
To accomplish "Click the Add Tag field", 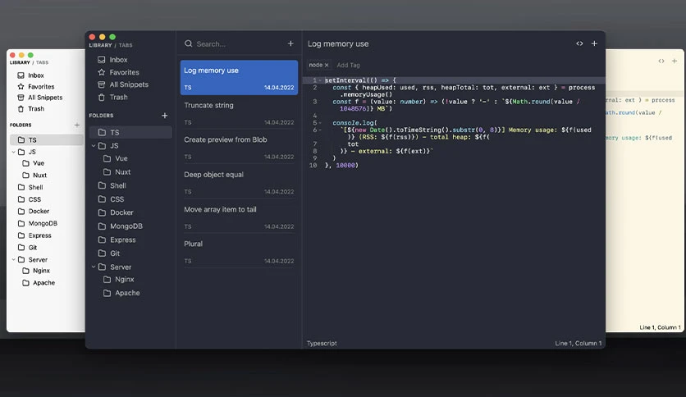I will click(348, 65).
